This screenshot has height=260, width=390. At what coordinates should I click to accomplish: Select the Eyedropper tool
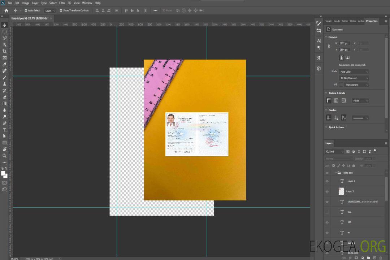(x=4, y=64)
